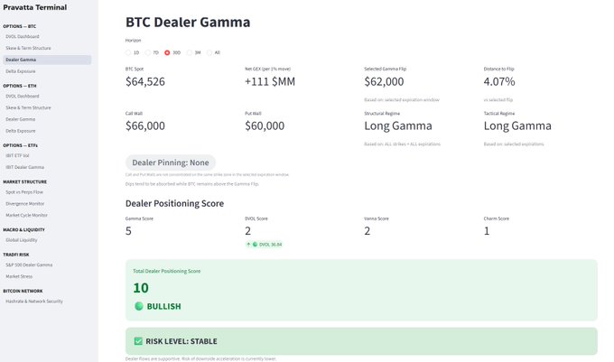
Task: Open Delta Exposure under Options — BTC
Action: click(21, 71)
